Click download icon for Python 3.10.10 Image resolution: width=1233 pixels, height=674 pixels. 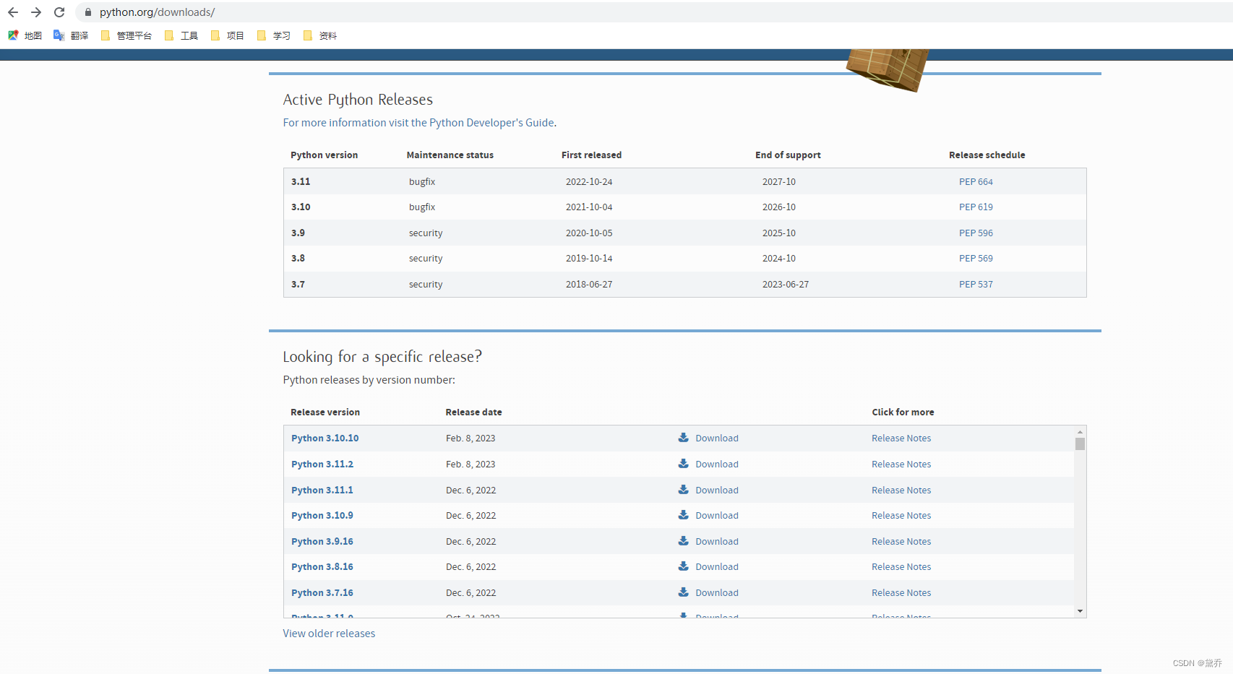click(683, 438)
